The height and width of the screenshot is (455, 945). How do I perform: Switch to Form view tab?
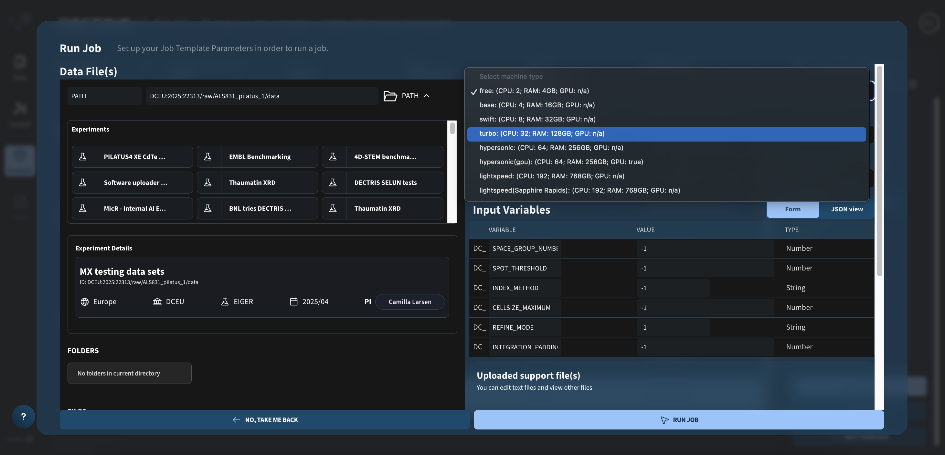pos(793,209)
